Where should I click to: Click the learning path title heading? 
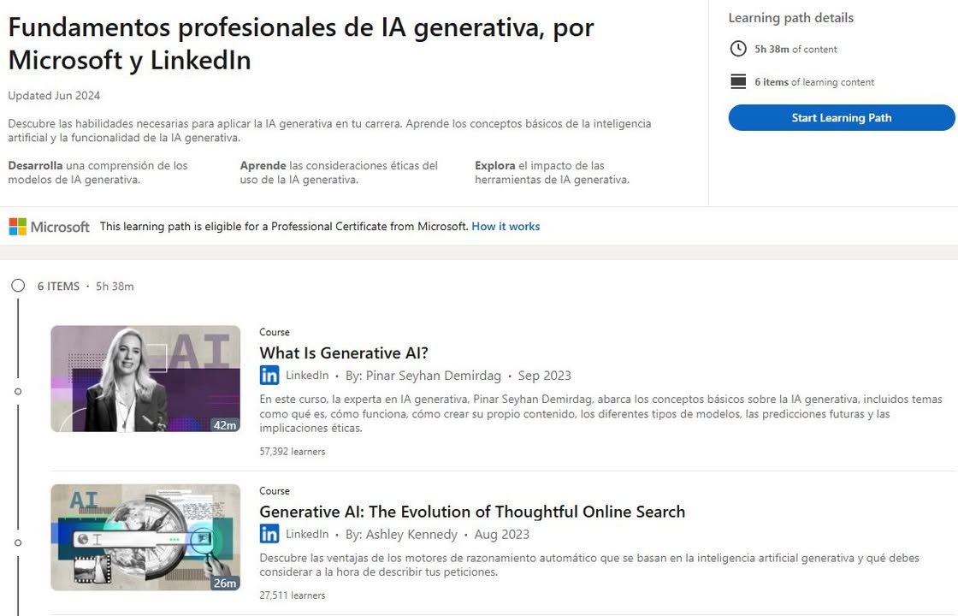point(300,44)
